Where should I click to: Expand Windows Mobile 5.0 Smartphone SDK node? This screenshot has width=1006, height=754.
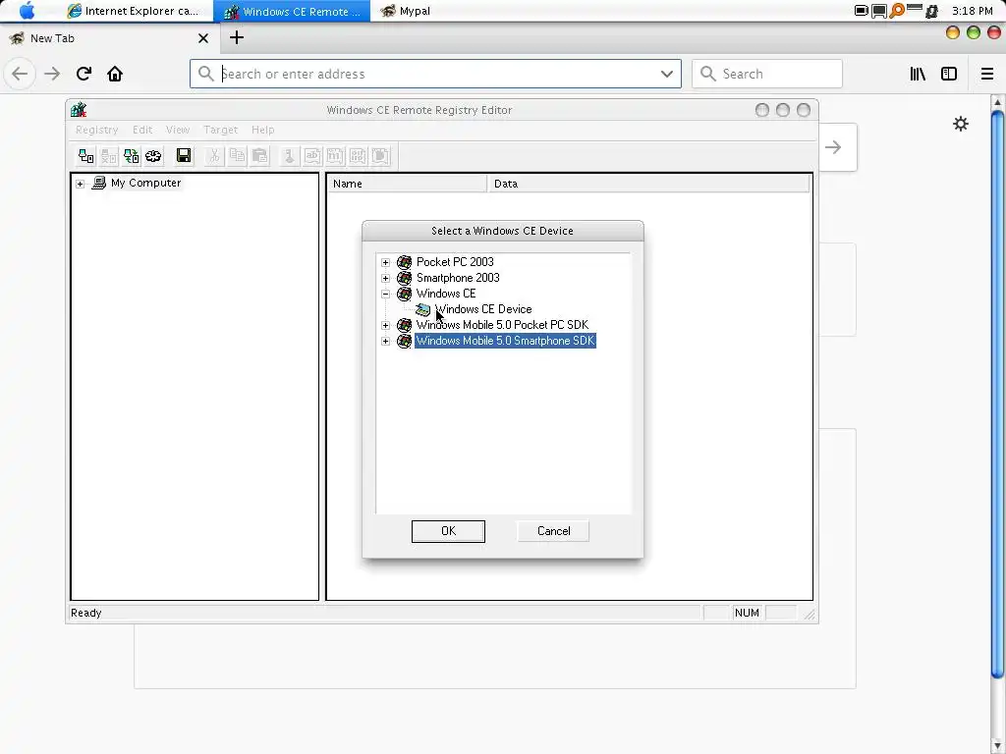[385, 341]
